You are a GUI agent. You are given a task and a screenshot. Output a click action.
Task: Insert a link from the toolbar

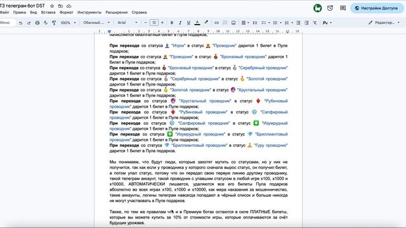click(x=216, y=23)
